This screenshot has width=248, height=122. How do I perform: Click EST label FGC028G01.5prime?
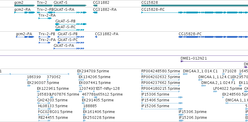[x=55, y=112]
